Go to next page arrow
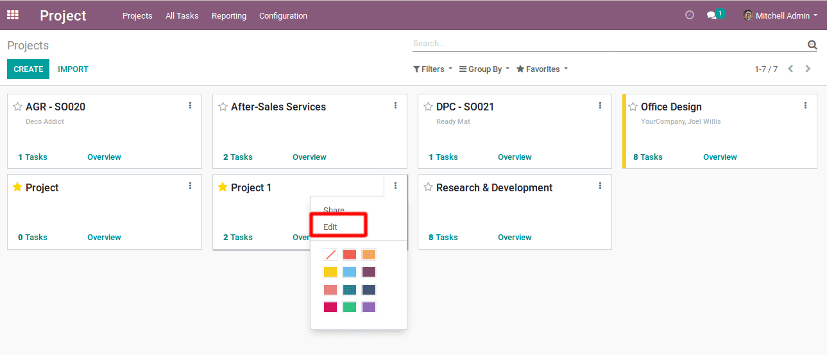The image size is (827, 355). pyautogui.click(x=808, y=69)
